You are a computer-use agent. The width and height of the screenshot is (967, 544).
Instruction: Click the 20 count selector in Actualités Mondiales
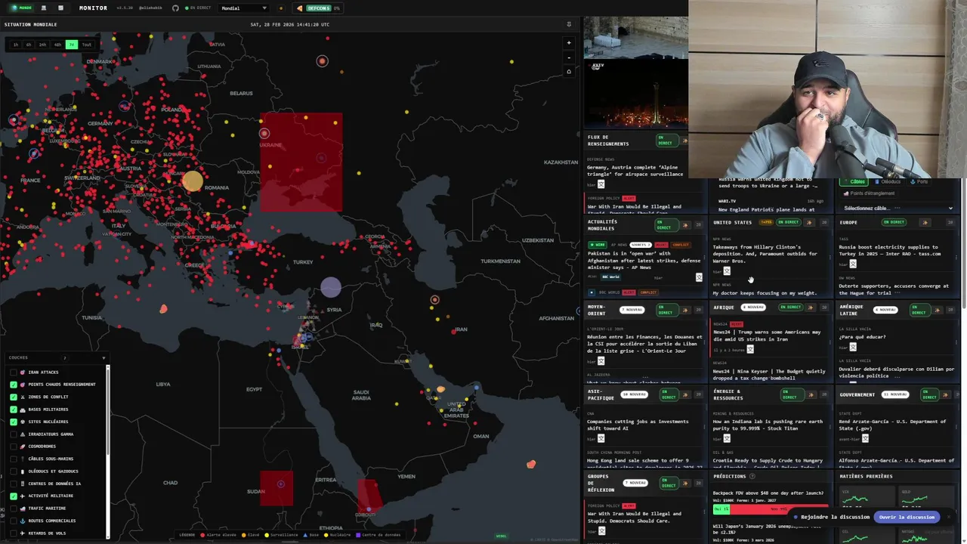(x=699, y=226)
